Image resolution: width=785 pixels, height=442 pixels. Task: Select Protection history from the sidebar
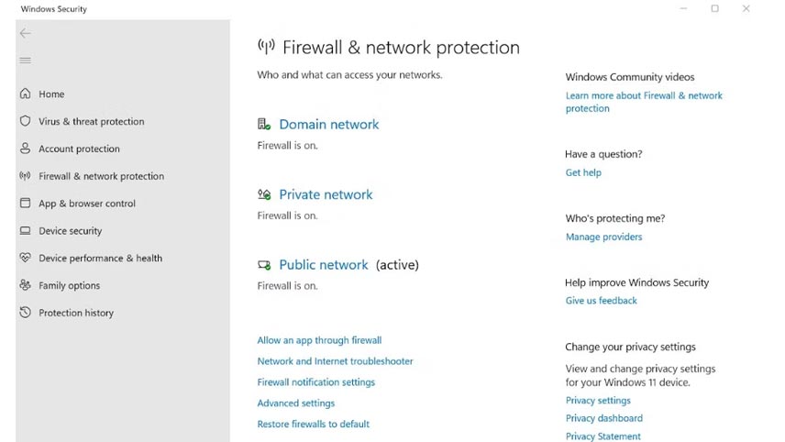[76, 313]
